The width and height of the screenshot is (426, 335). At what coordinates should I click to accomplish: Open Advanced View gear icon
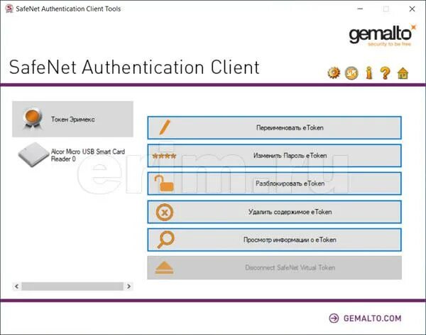[334, 73]
